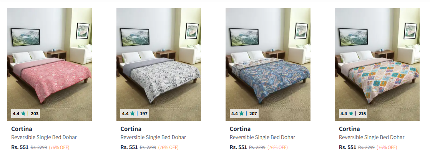Click 215 ratings count on patchwork dohar

tap(362, 114)
